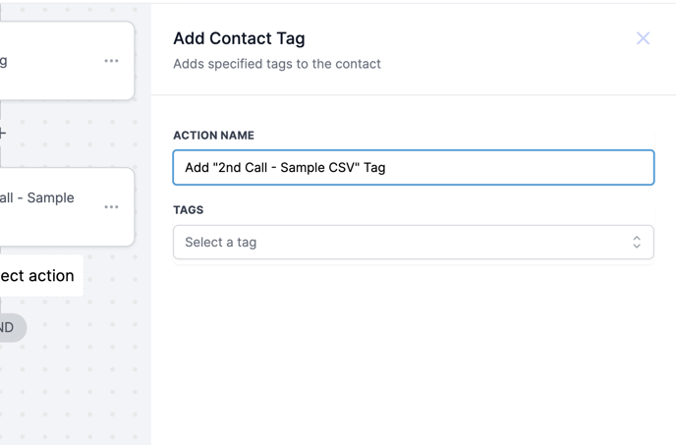Click the up-down chevron in Tags field

click(637, 243)
